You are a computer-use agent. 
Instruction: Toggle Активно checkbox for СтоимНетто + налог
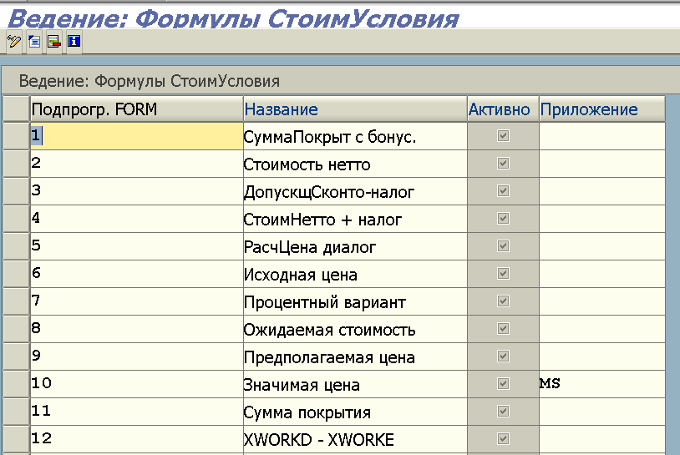click(503, 219)
